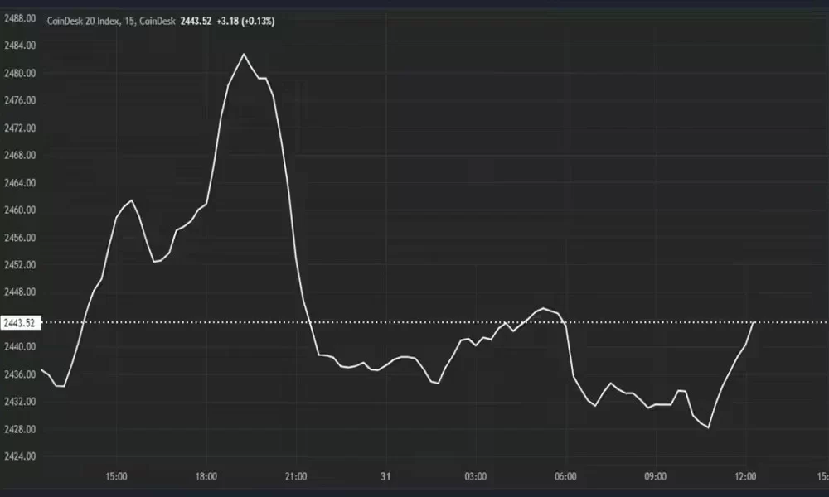Image resolution: width=829 pixels, height=497 pixels.
Task: Click the 2472.00 price axis label
Action: coord(20,128)
